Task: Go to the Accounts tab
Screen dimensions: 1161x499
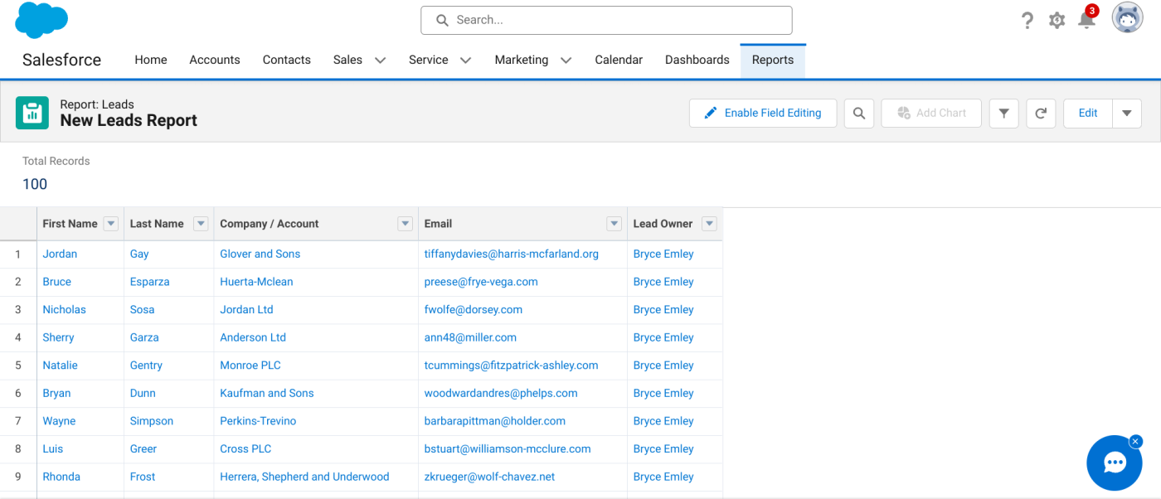Action: click(215, 60)
